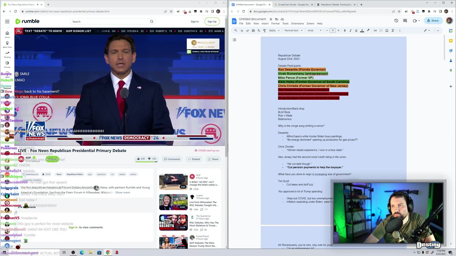Star the Untitled document

pyautogui.click(x=271, y=19)
